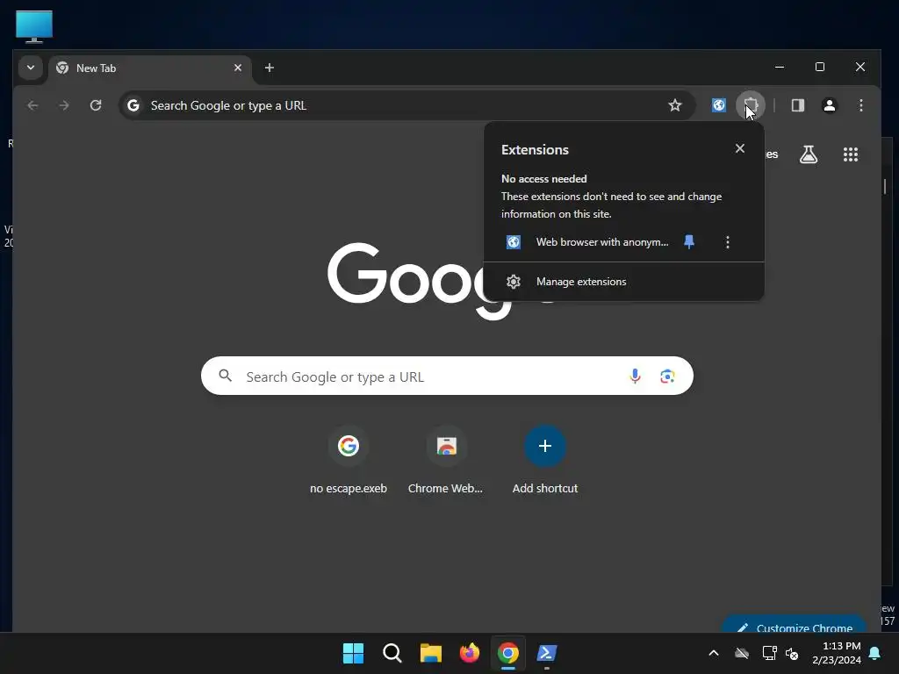The width and height of the screenshot is (899, 674).
Task: Click the gear icon beside Manage extensions
Action: (513, 282)
